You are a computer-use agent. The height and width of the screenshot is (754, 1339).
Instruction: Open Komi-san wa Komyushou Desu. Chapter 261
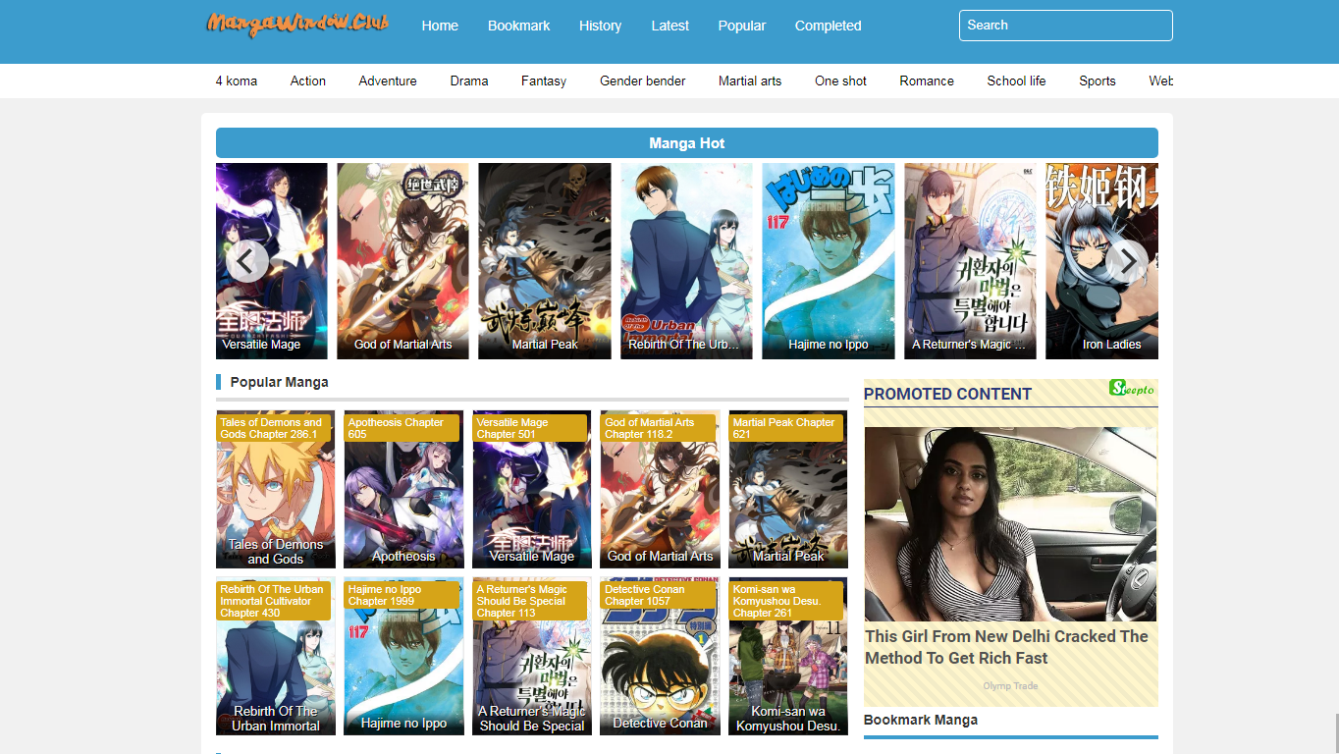coord(785,601)
